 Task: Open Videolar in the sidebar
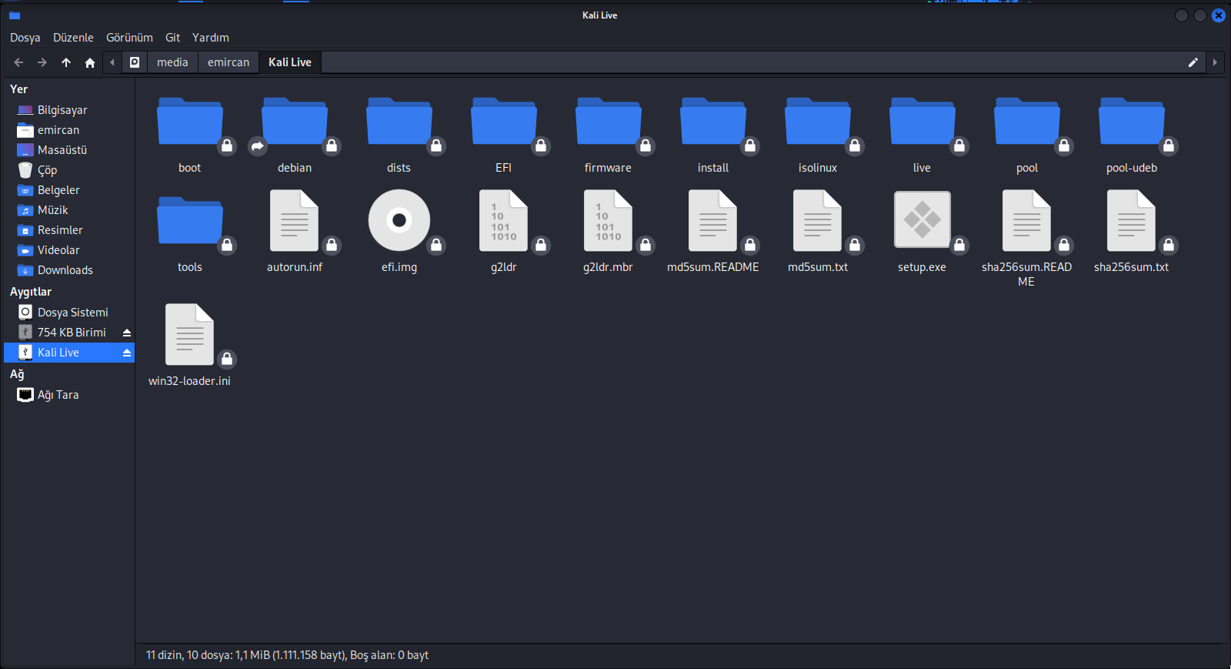[x=69, y=250]
